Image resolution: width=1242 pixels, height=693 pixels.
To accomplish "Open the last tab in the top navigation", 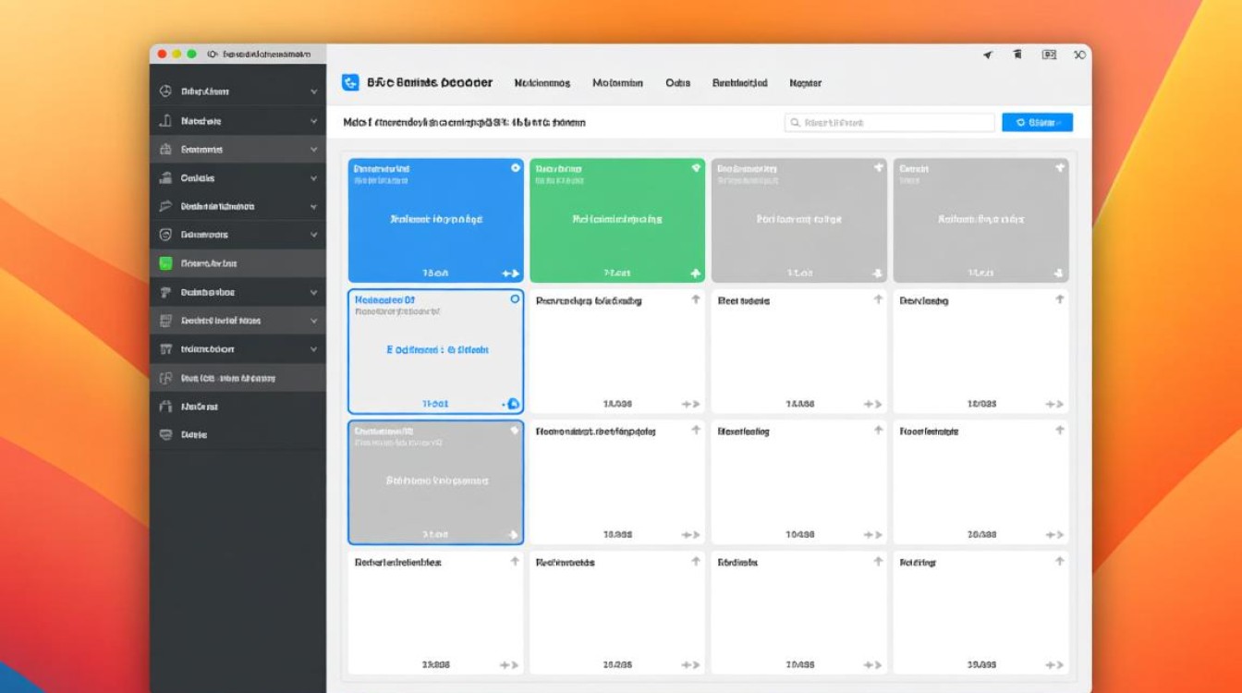I will [x=805, y=83].
